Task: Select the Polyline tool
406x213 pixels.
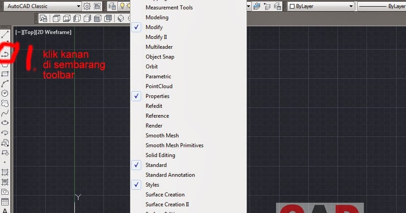Action: [x=5, y=54]
